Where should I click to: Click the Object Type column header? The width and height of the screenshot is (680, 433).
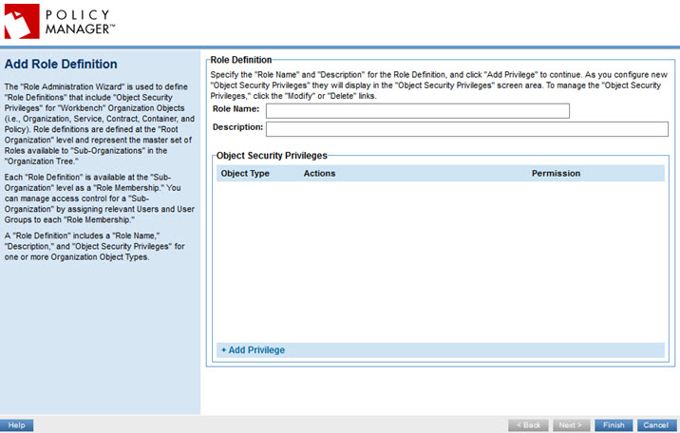(245, 174)
